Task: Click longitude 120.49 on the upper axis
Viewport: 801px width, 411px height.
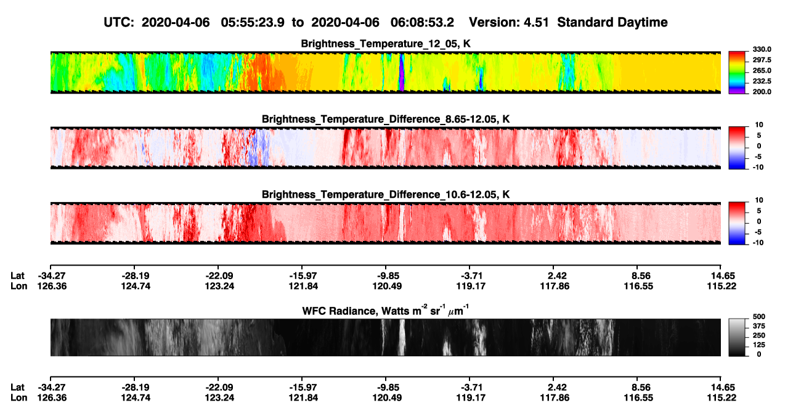Action: [x=388, y=286]
